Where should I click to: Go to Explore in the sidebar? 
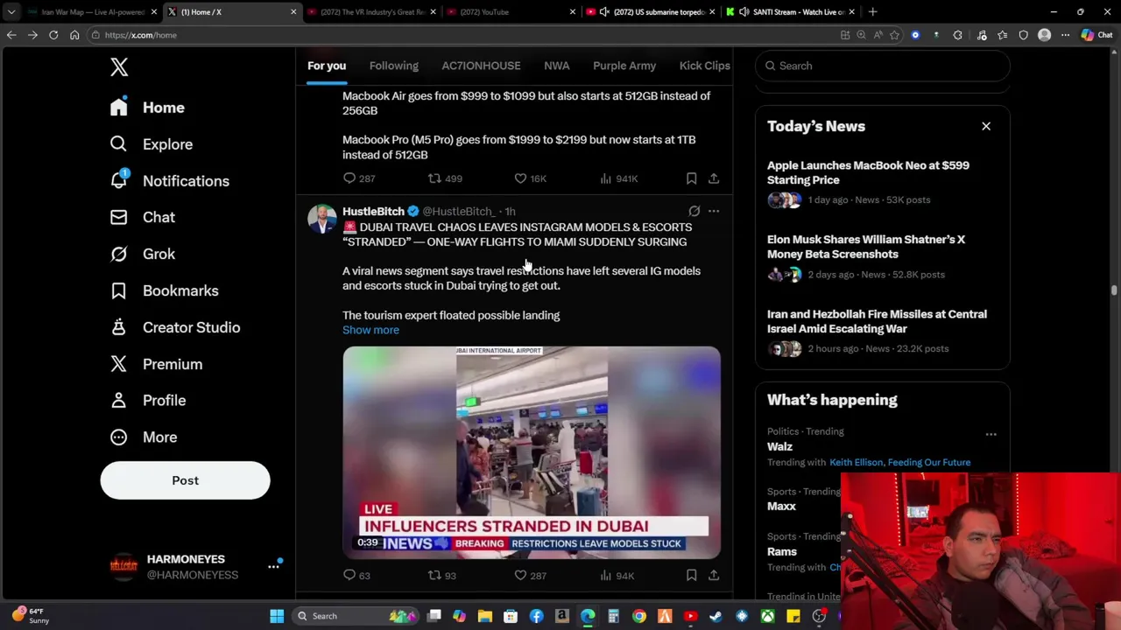(x=151, y=144)
